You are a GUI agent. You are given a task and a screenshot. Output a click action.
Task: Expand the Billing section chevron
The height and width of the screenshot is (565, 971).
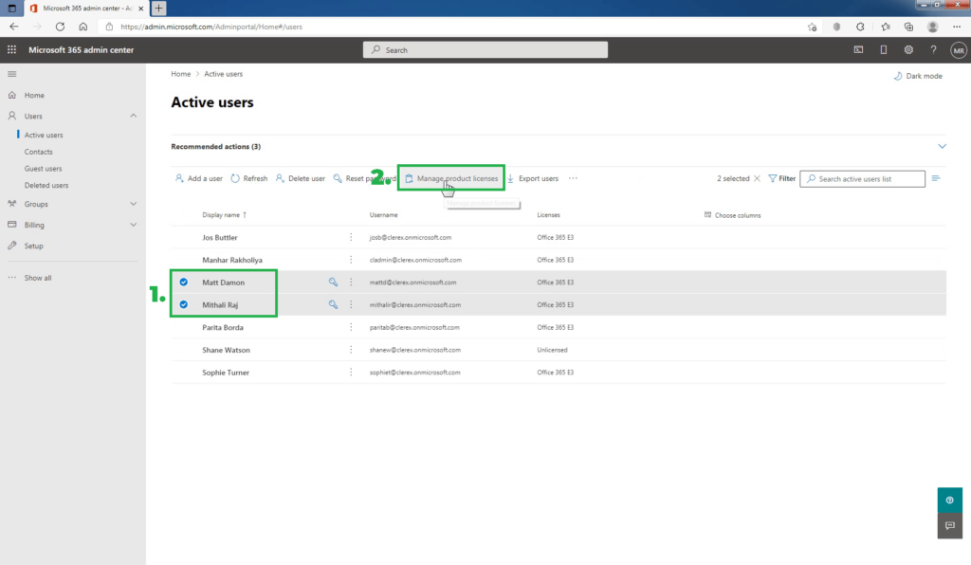tap(133, 225)
